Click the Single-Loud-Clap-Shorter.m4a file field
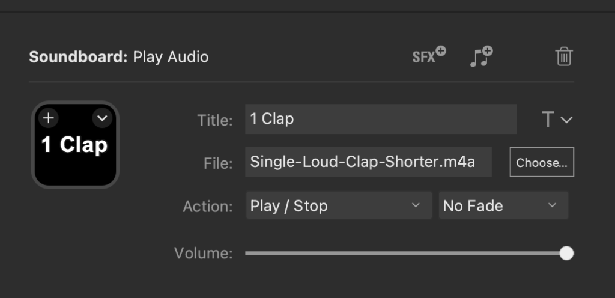This screenshot has height=298, width=615. click(x=368, y=162)
